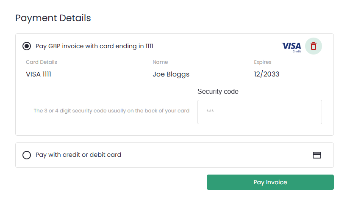This screenshot has height=205, width=350.
Task: Click the 'Name' column label
Action: click(x=160, y=62)
